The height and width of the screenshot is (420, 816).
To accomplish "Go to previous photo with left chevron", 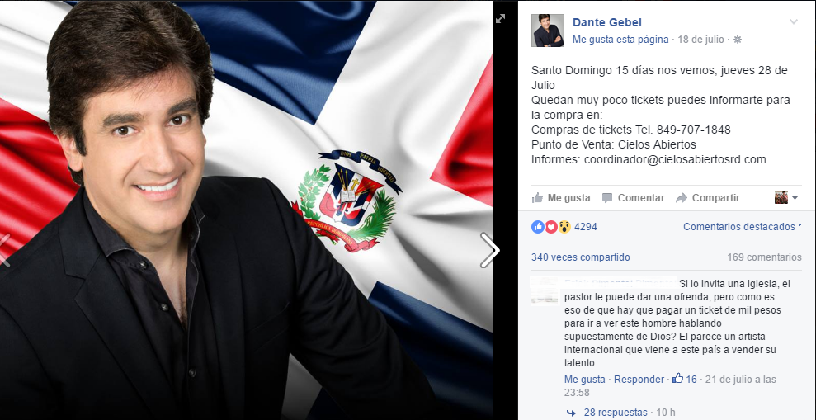I will click(x=5, y=250).
